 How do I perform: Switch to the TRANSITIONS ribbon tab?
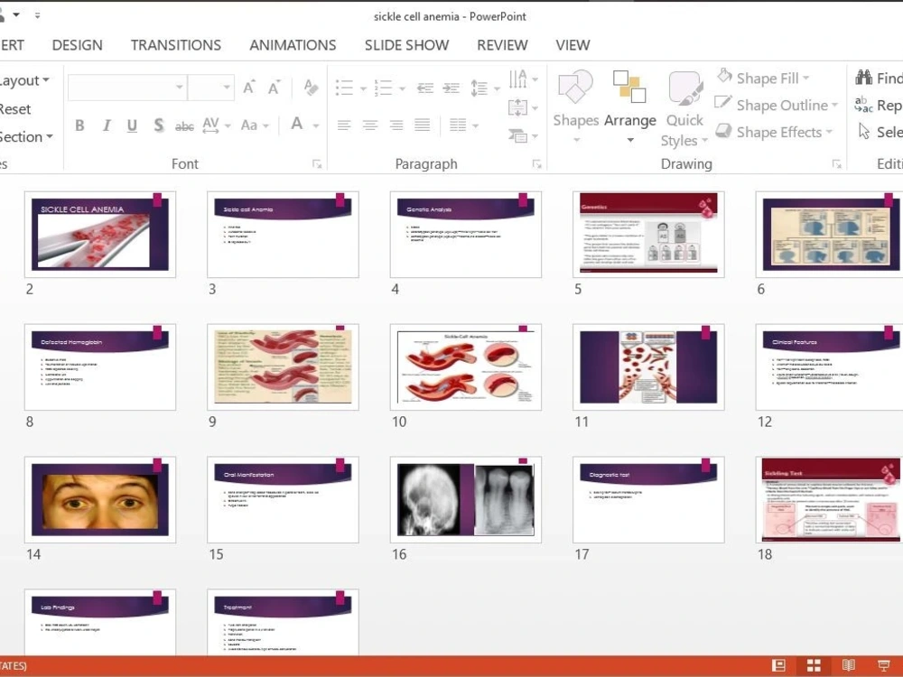coord(175,44)
